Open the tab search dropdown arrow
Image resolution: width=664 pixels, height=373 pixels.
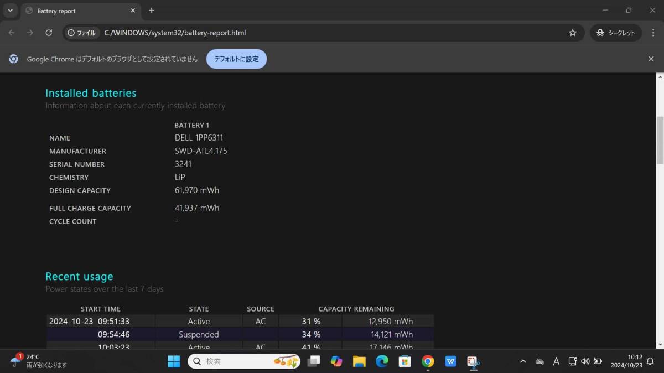(x=10, y=10)
